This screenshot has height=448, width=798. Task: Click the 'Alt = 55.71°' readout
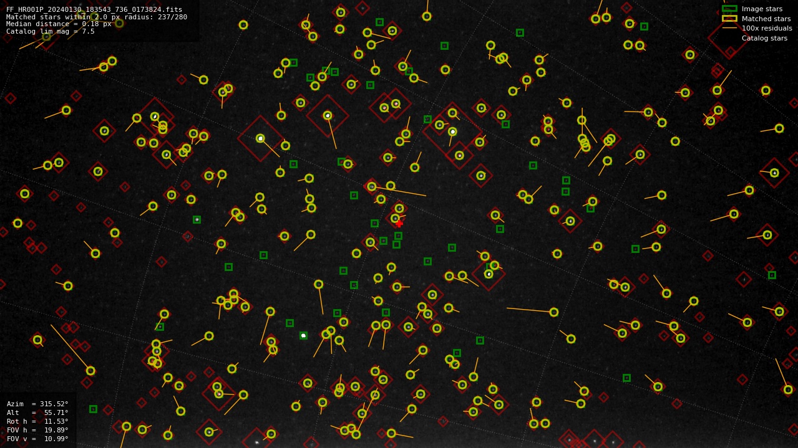(x=37, y=413)
